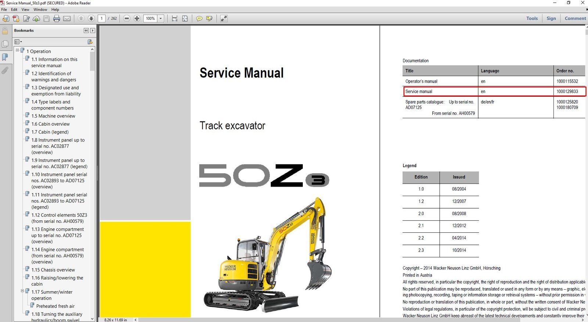Zoom in using the plus button
Viewport: 588px width, 322px height.
(137, 18)
